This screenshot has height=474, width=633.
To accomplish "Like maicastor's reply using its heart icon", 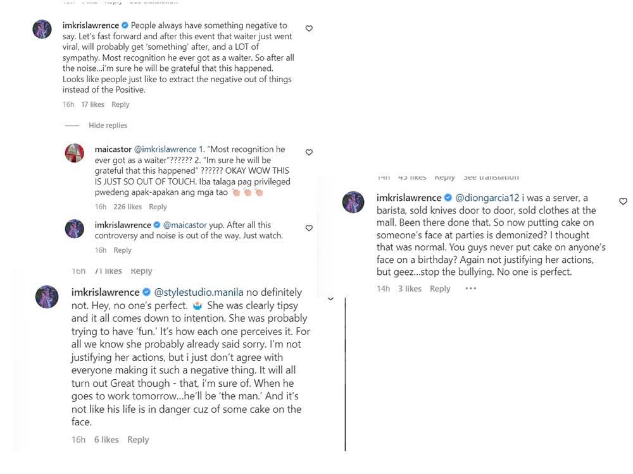I will click(309, 152).
